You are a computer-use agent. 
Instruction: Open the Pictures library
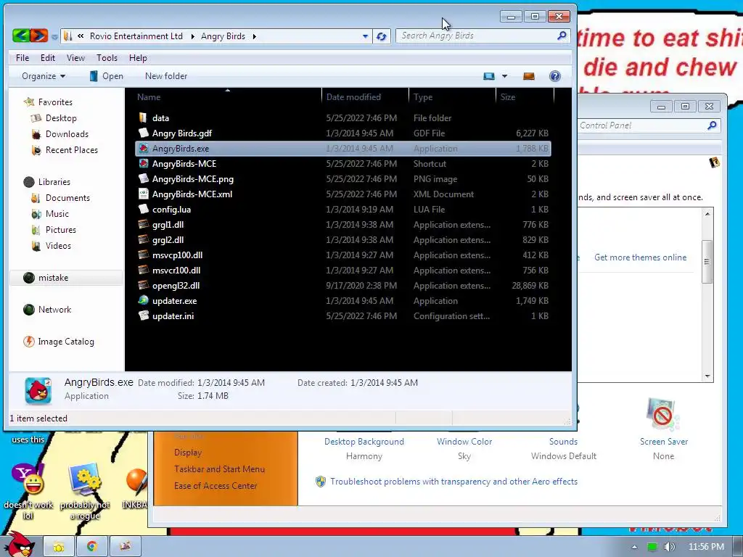click(61, 230)
